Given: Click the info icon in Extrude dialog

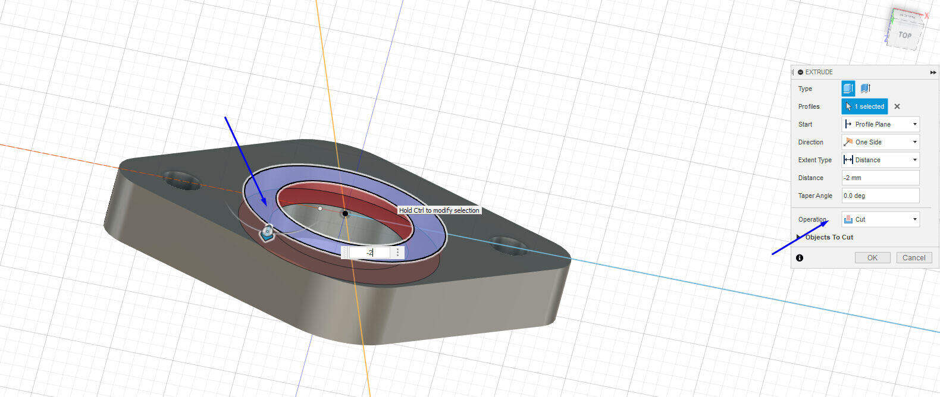Looking at the screenshot, I should (x=800, y=258).
